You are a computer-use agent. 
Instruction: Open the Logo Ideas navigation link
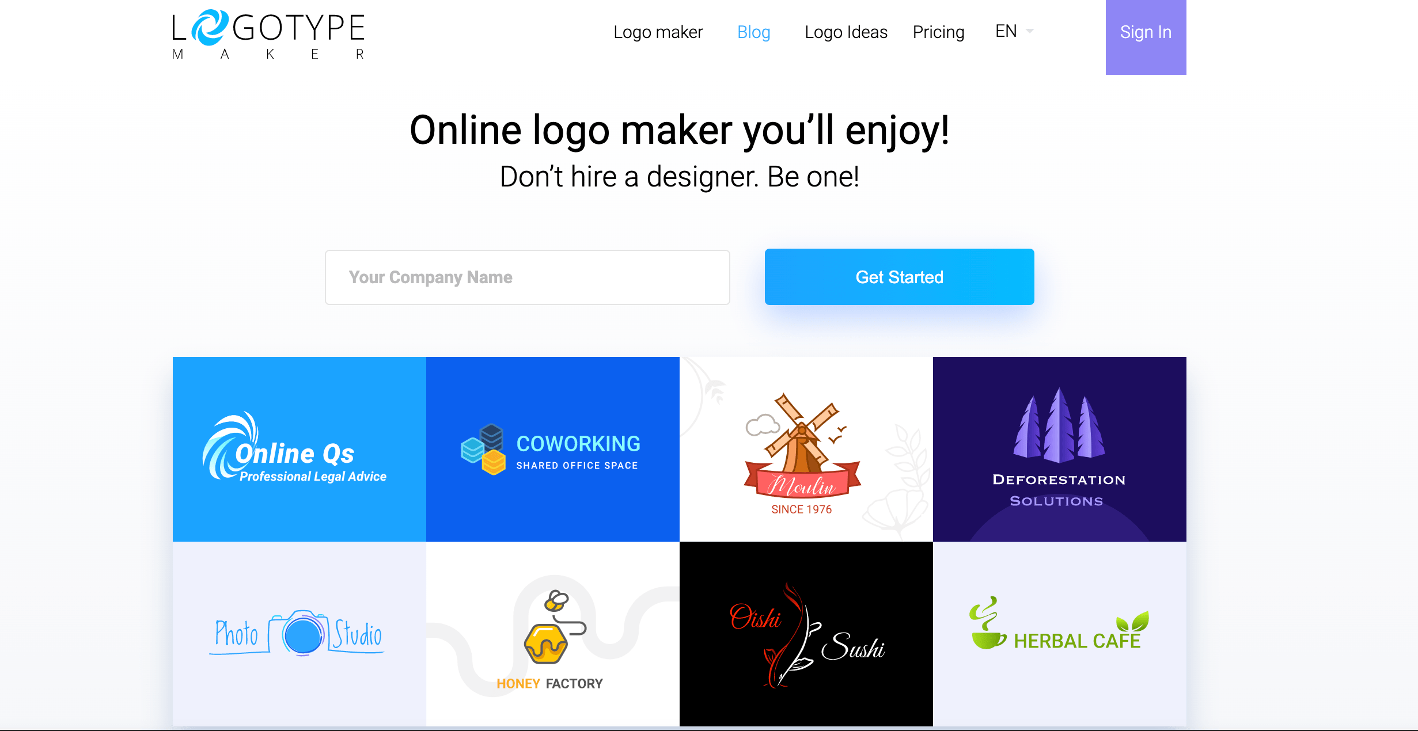tap(846, 32)
